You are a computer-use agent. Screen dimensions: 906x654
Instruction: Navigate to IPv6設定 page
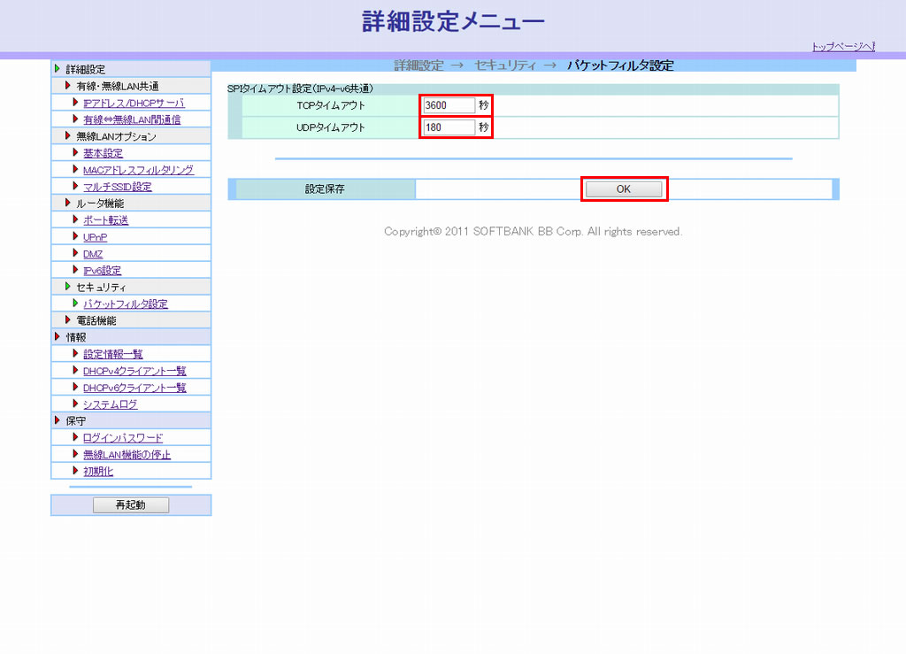pyautogui.click(x=102, y=271)
